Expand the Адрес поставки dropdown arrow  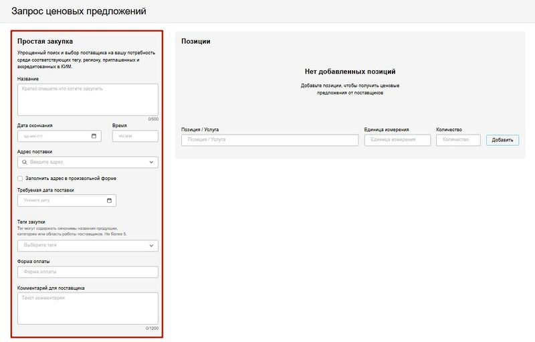point(151,162)
